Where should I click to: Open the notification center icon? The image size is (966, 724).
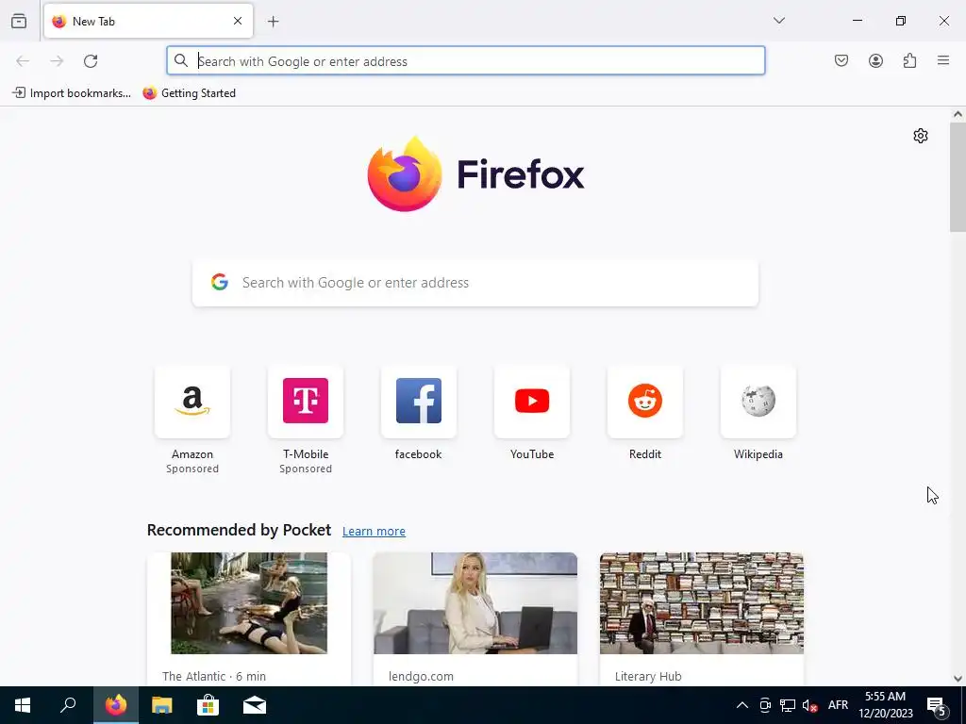tap(937, 705)
